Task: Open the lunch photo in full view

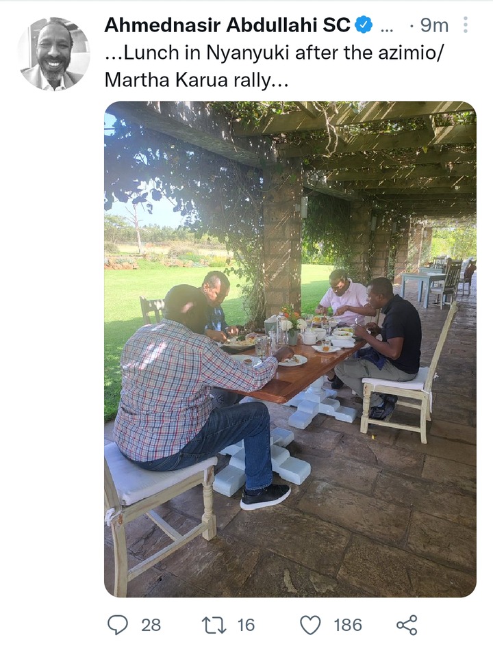Action: tap(290, 350)
